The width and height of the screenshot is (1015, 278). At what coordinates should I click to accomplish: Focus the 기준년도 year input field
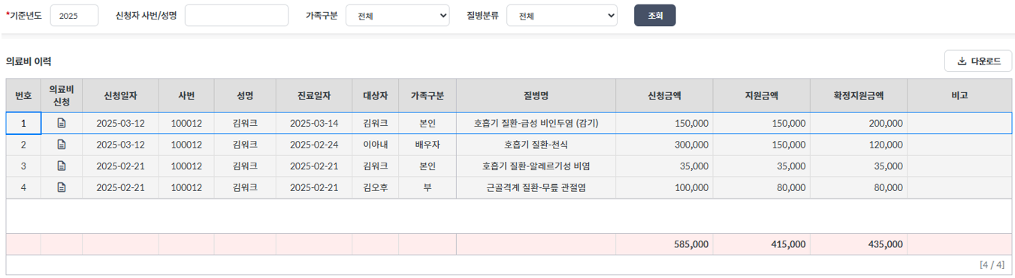(x=74, y=16)
